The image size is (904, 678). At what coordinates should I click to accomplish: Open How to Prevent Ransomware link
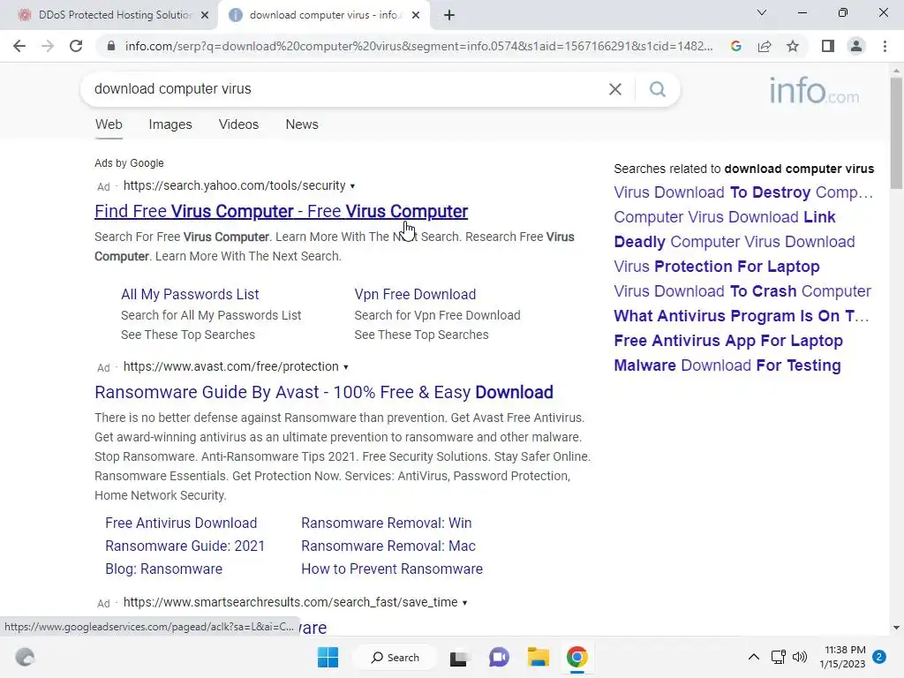(391, 569)
